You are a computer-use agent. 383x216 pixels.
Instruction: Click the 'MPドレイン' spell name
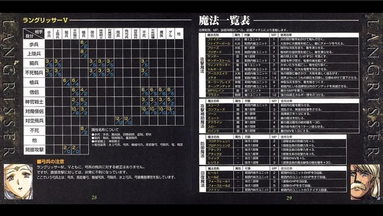(x=215, y=91)
